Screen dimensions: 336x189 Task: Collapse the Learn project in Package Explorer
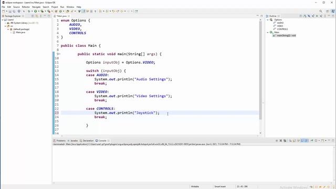(3, 20)
